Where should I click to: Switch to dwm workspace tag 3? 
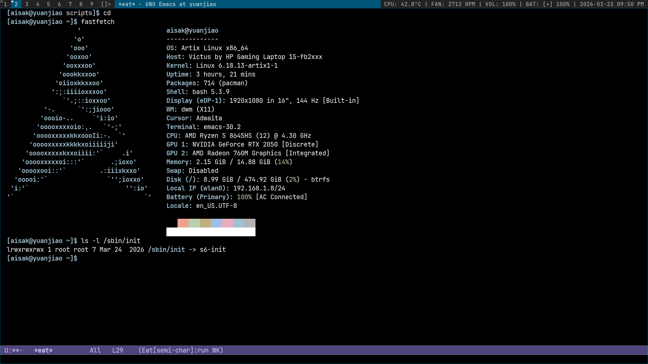click(27, 4)
